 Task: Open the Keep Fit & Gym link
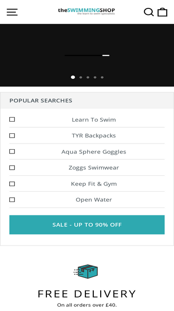(94, 184)
